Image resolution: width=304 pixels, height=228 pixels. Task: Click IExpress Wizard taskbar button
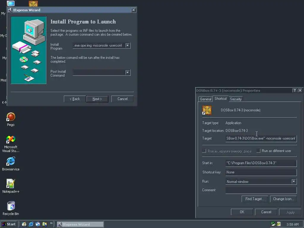(x=80, y=224)
